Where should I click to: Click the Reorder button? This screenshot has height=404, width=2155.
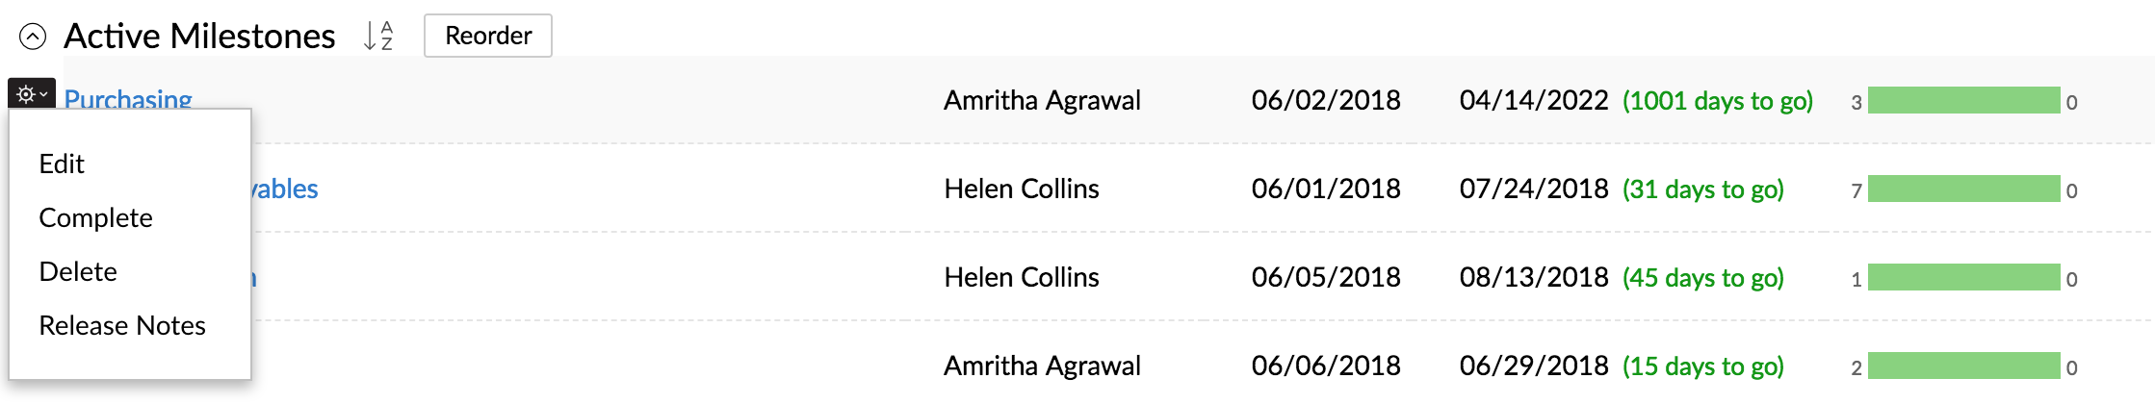pyautogui.click(x=488, y=36)
